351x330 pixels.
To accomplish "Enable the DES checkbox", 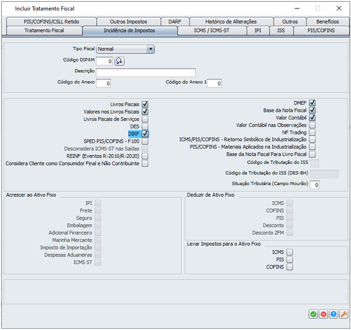I will 145,126.
